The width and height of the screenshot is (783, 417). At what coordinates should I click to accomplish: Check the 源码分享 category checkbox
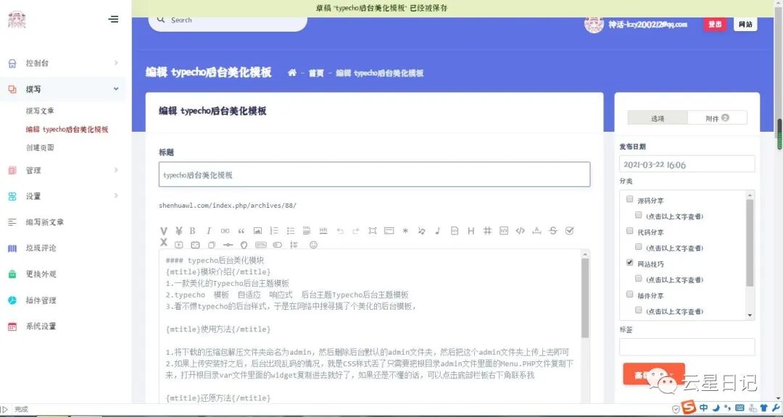629,199
